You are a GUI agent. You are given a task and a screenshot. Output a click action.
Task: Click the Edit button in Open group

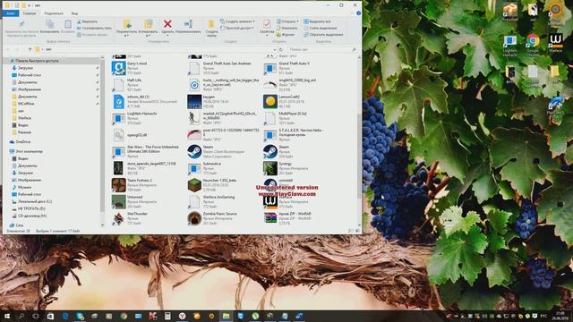286,28
